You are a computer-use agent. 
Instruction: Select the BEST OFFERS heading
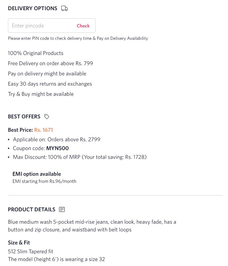click(24, 116)
